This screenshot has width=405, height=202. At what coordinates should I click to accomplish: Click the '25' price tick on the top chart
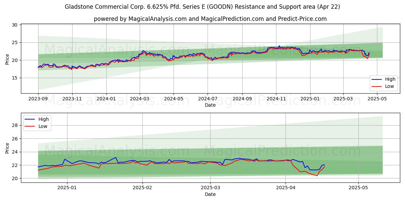15,42
